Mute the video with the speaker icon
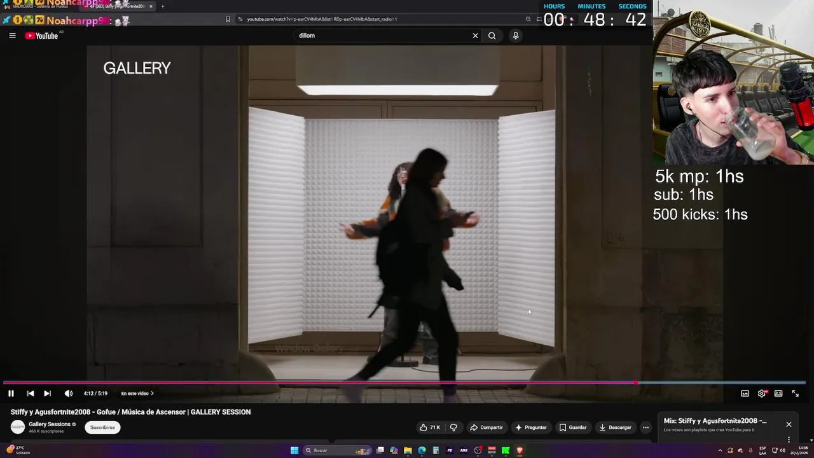 point(69,393)
